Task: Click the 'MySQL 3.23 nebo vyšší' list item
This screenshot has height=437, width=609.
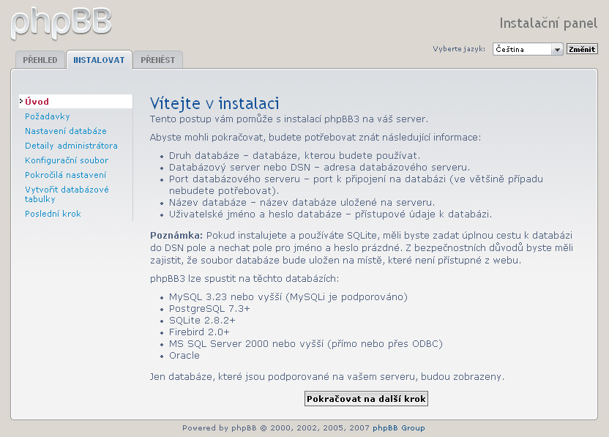Action: pyautogui.click(x=288, y=296)
